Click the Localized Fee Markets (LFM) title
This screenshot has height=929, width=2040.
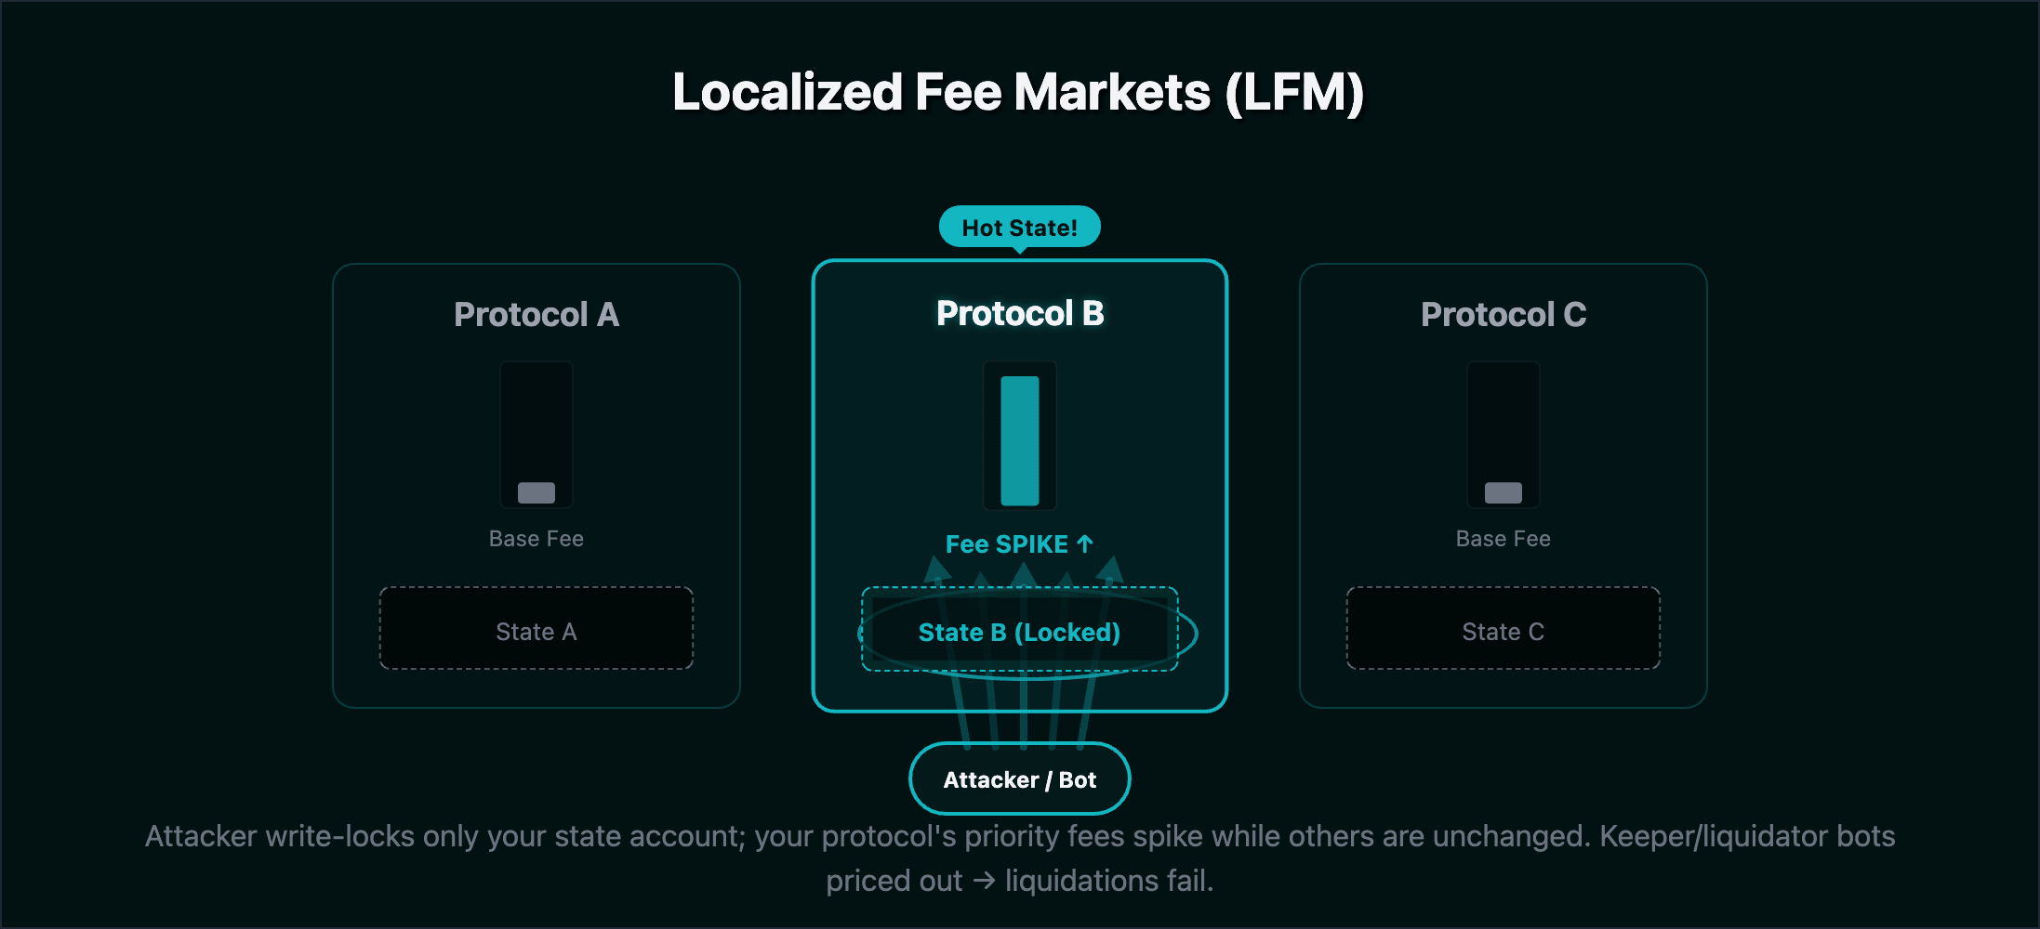click(x=1019, y=92)
